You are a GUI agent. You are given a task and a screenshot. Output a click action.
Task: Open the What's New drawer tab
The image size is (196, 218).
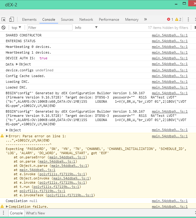click(35, 213)
